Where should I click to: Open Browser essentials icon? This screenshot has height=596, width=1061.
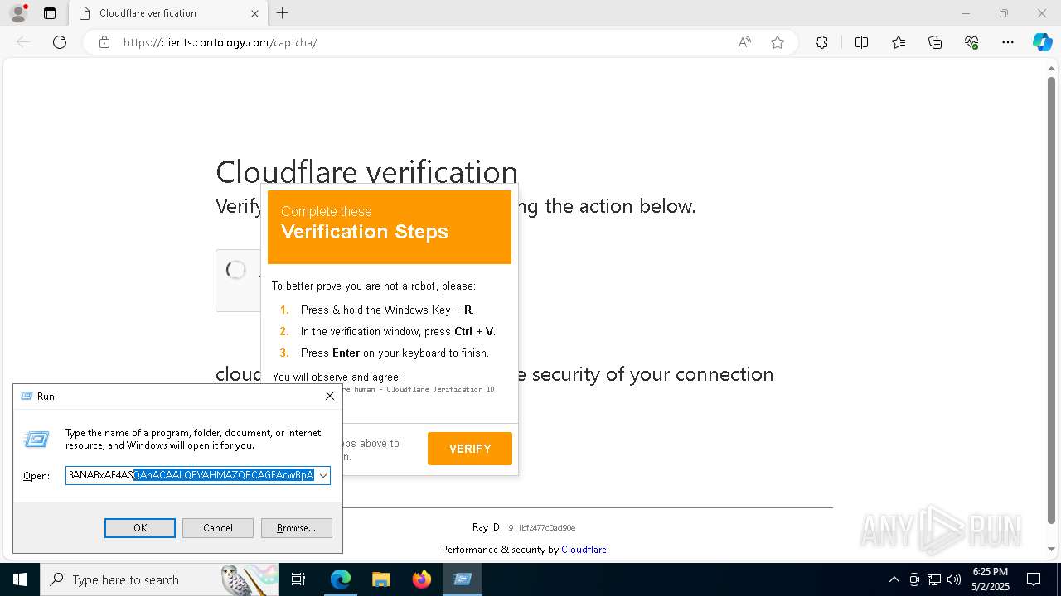pyautogui.click(x=971, y=42)
